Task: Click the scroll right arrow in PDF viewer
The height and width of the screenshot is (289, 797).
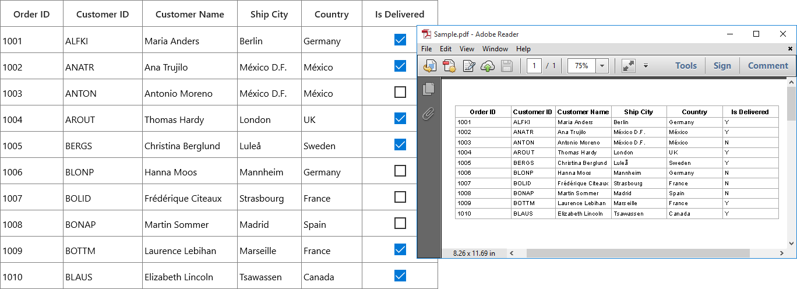Action: click(781, 253)
